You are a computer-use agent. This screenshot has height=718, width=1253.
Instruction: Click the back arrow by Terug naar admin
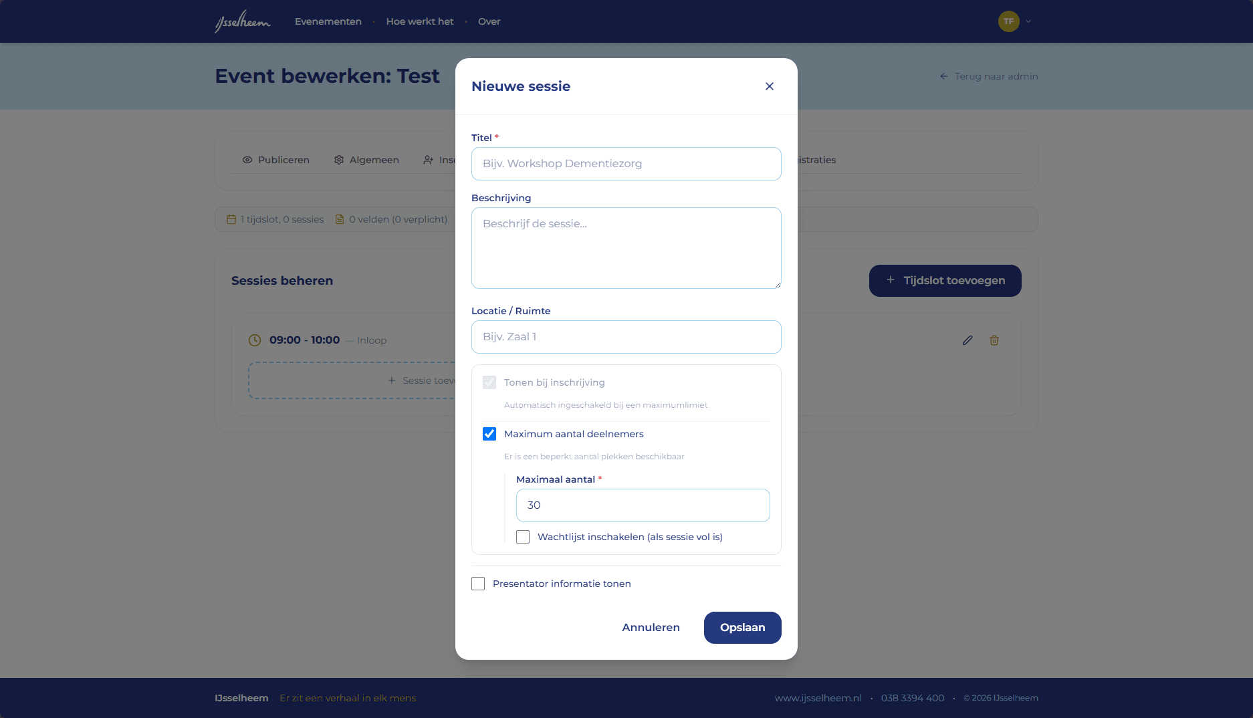944,76
